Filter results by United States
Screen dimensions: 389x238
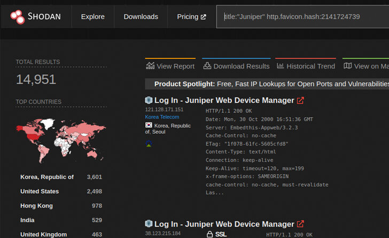click(40, 191)
